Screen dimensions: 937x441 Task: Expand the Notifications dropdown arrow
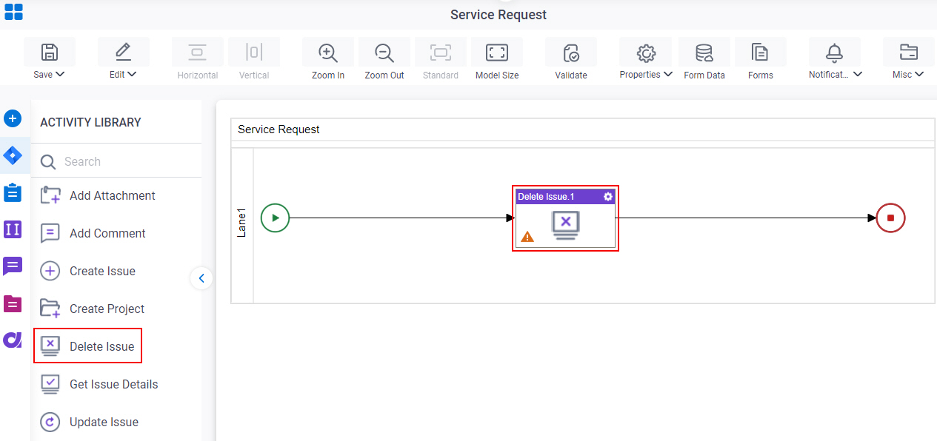pos(858,74)
